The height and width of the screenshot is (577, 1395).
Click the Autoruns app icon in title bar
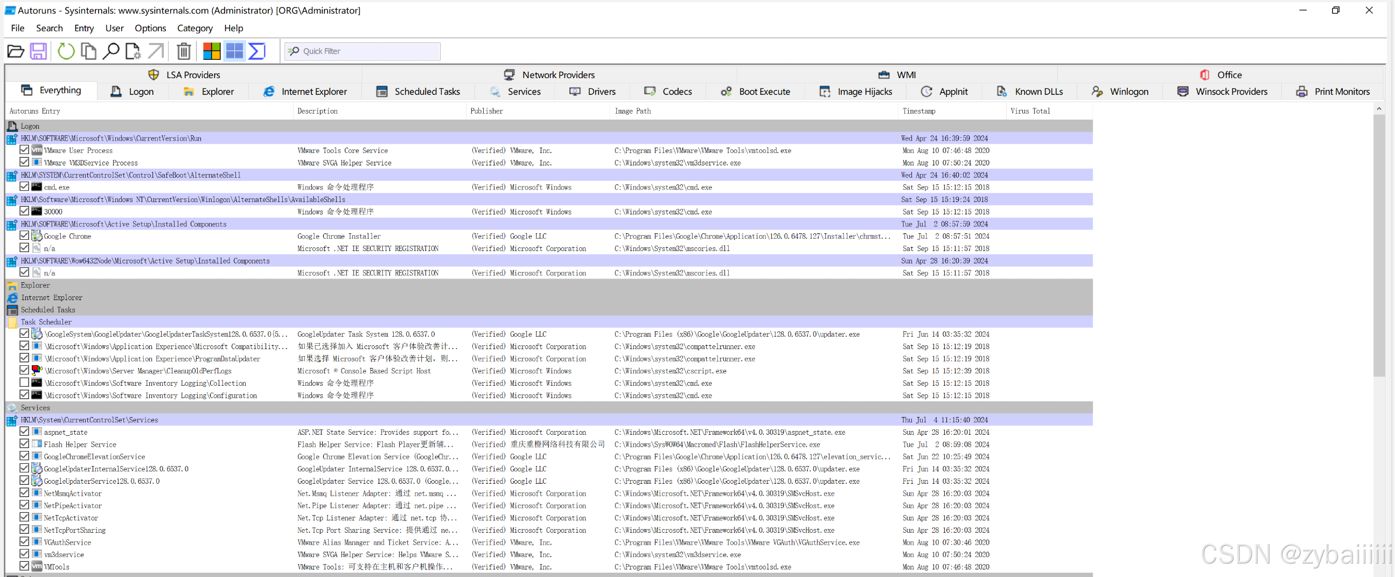click(x=10, y=10)
